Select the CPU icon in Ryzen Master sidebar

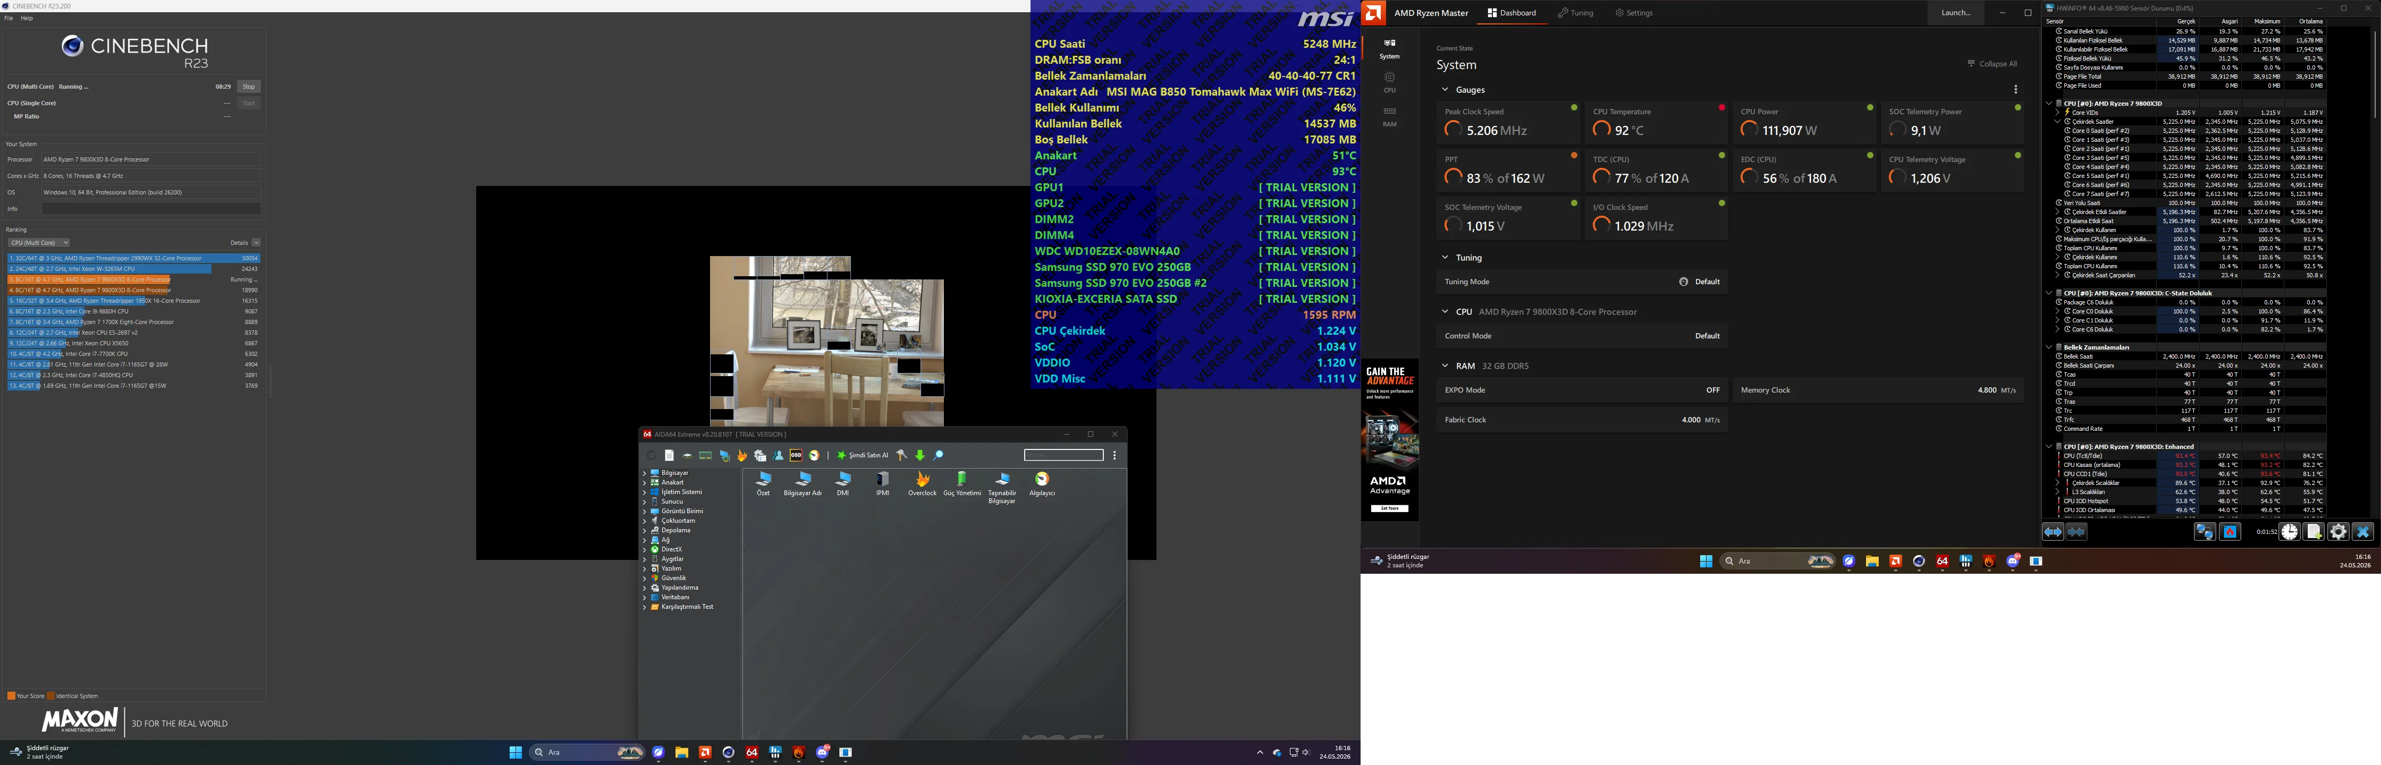(x=1389, y=83)
